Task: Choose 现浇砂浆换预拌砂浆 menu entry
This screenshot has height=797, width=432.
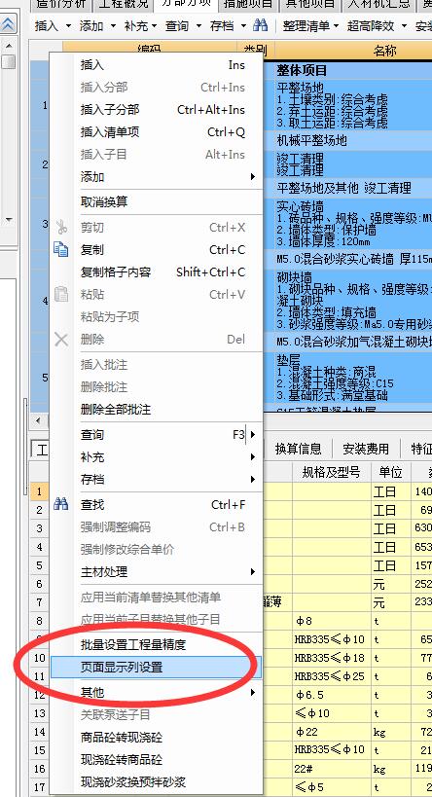Action: [156, 781]
